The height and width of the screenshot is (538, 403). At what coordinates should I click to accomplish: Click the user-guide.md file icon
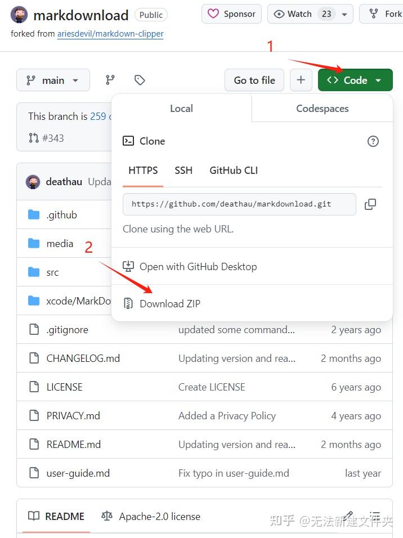[34, 473]
